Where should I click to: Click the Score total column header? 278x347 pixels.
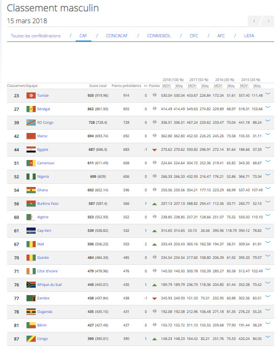[98, 85]
